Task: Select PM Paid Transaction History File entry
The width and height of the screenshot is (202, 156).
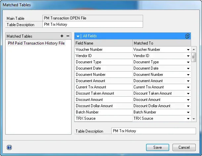Action: point(36,43)
